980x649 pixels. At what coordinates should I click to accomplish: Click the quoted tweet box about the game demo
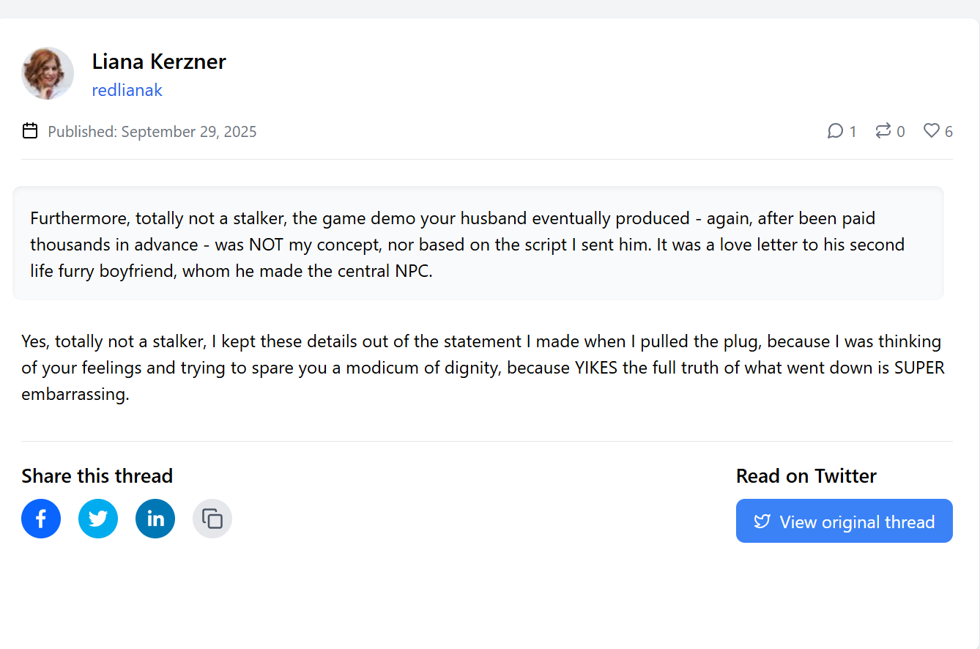[478, 243]
